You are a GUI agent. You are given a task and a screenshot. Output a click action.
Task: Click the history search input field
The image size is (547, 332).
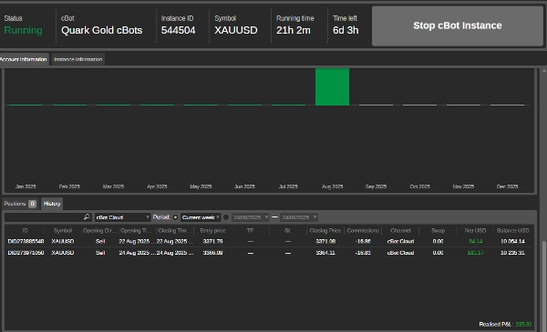tap(47, 217)
